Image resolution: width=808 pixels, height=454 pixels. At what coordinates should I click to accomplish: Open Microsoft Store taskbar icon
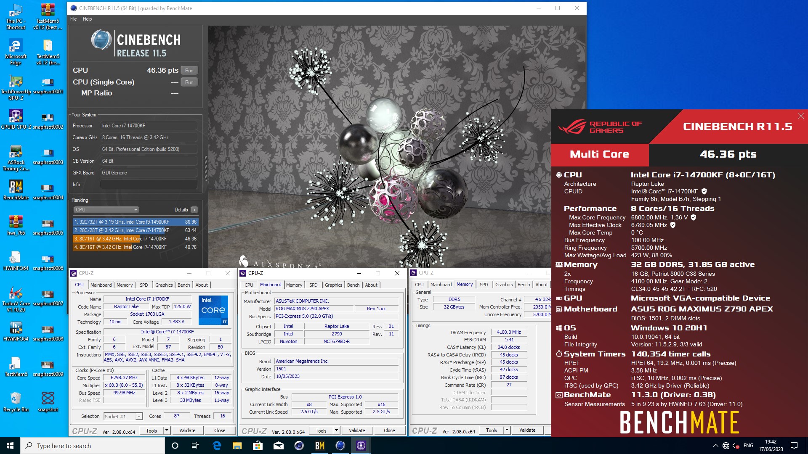258,446
